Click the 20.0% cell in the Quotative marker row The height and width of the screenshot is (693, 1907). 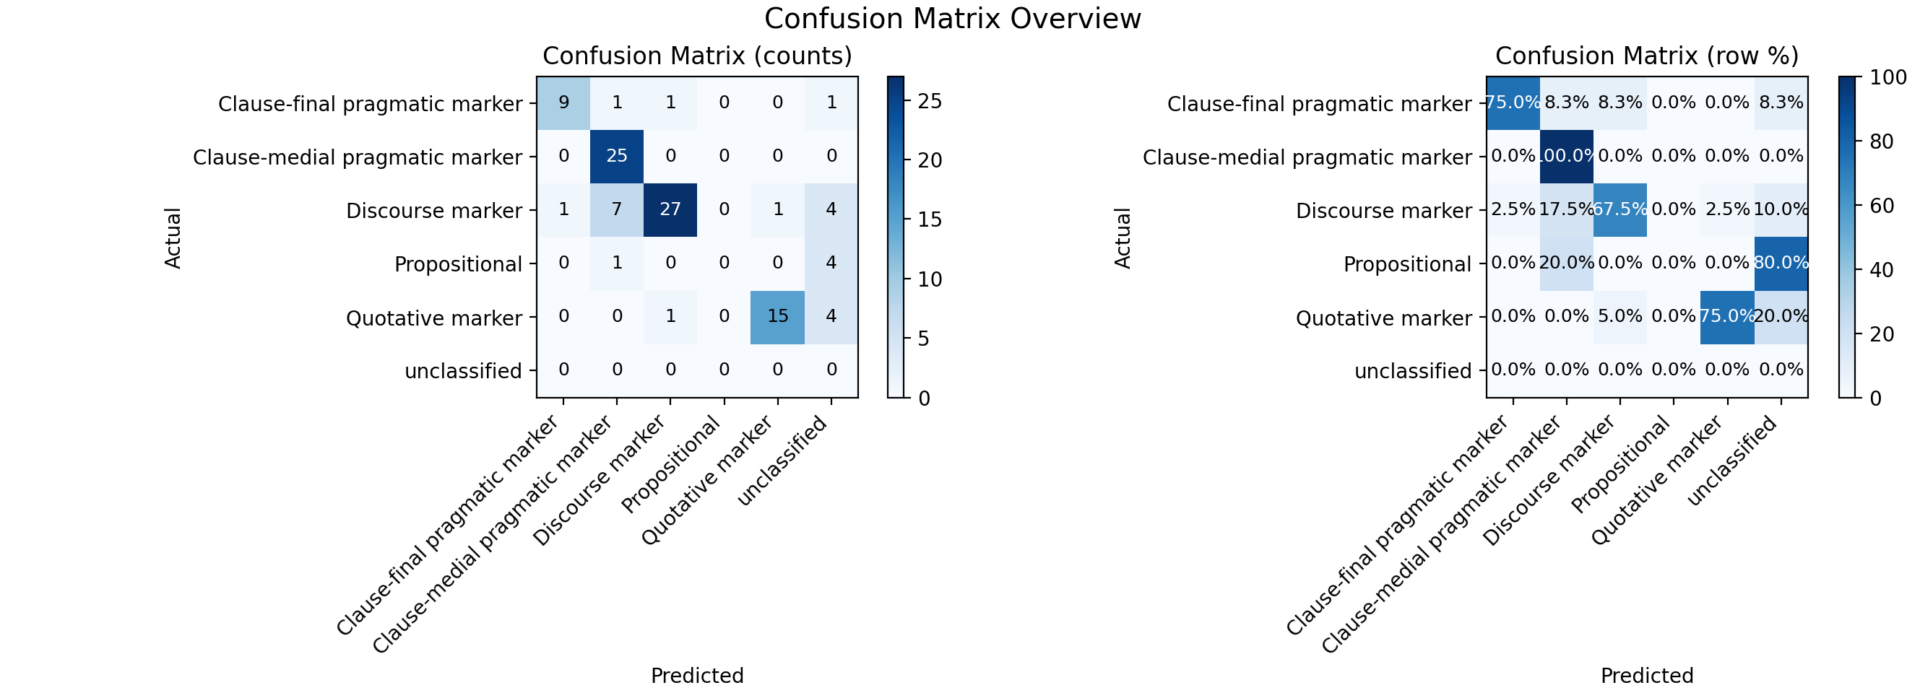pyautogui.click(x=1781, y=318)
